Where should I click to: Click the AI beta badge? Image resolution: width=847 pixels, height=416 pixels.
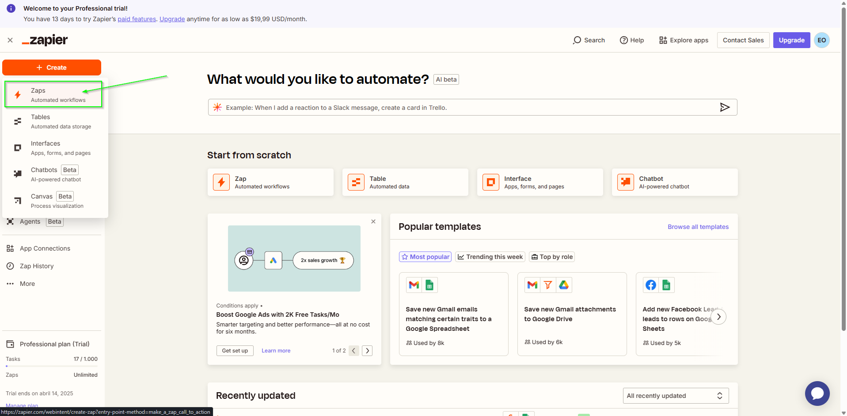pos(446,79)
